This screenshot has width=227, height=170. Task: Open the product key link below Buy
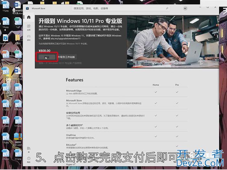click(x=60, y=63)
